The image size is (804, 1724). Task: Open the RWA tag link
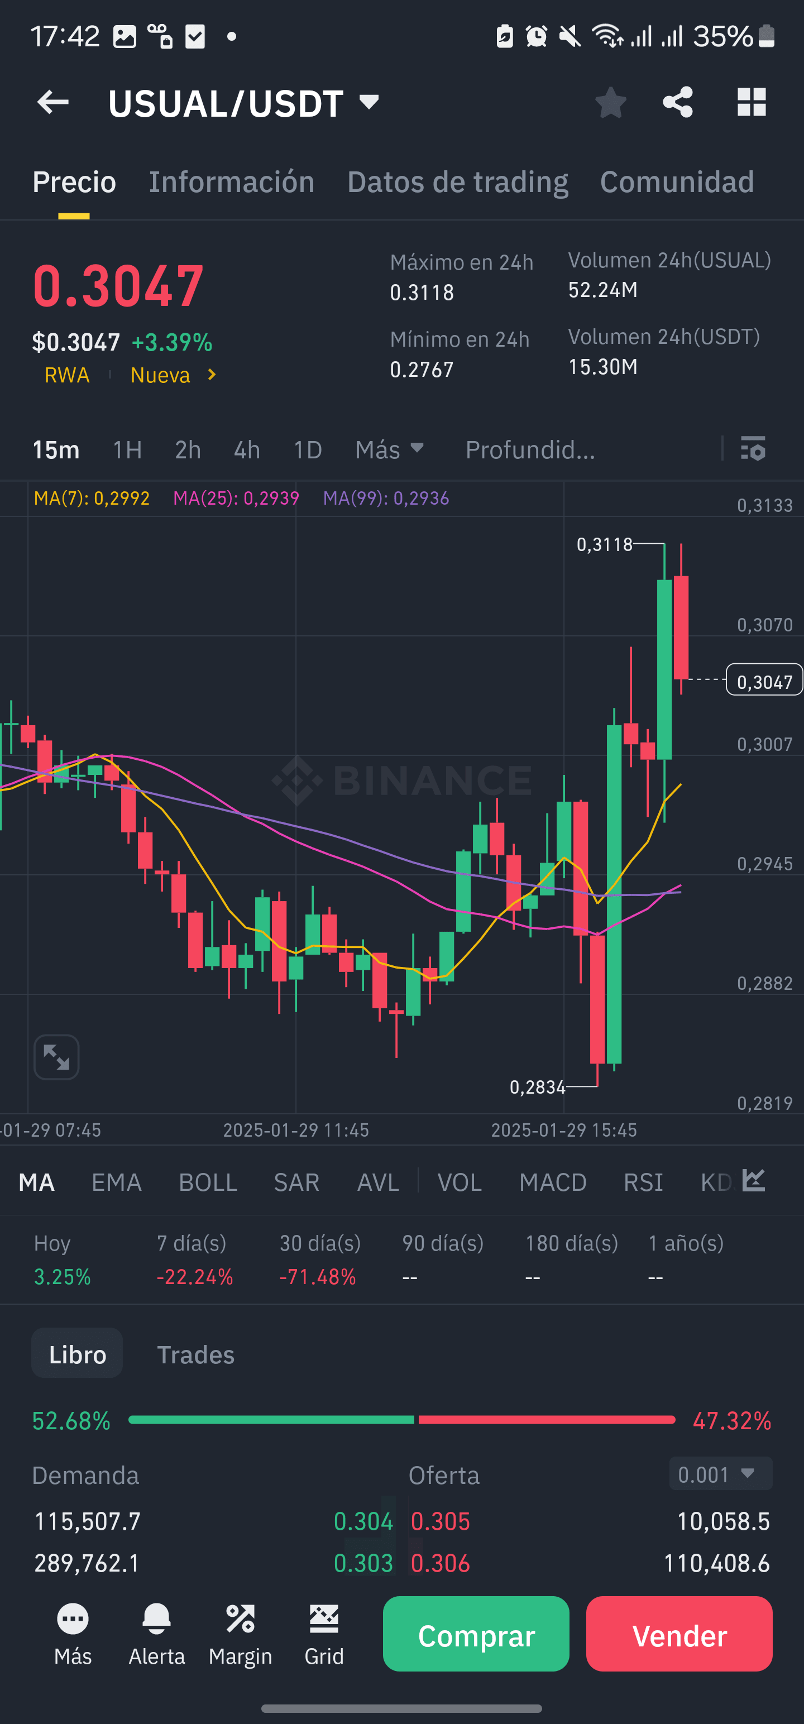tap(67, 375)
